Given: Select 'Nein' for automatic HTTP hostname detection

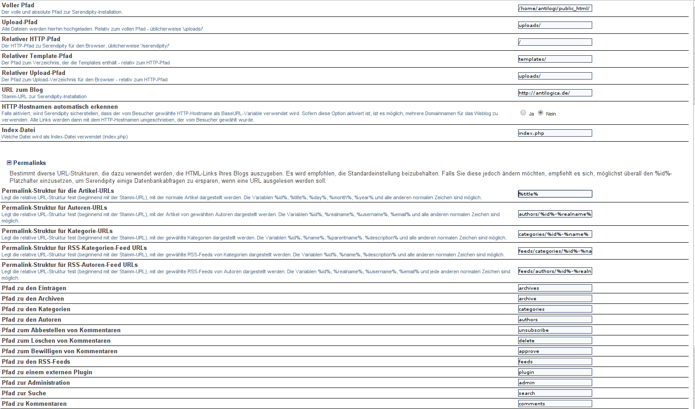Looking at the screenshot, I should point(541,113).
